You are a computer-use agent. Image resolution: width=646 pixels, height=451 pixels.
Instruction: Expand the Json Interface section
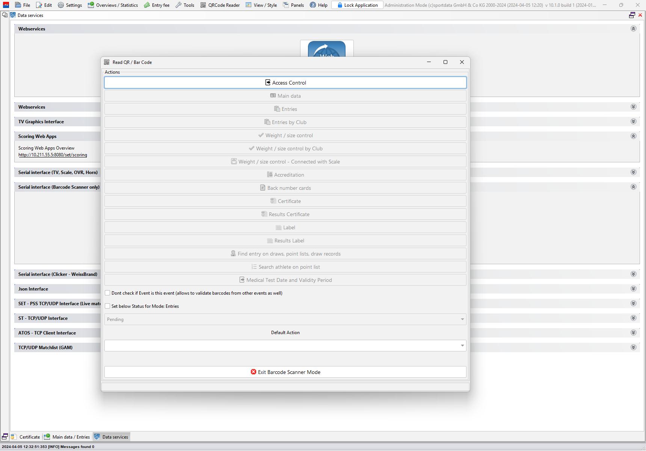point(633,289)
